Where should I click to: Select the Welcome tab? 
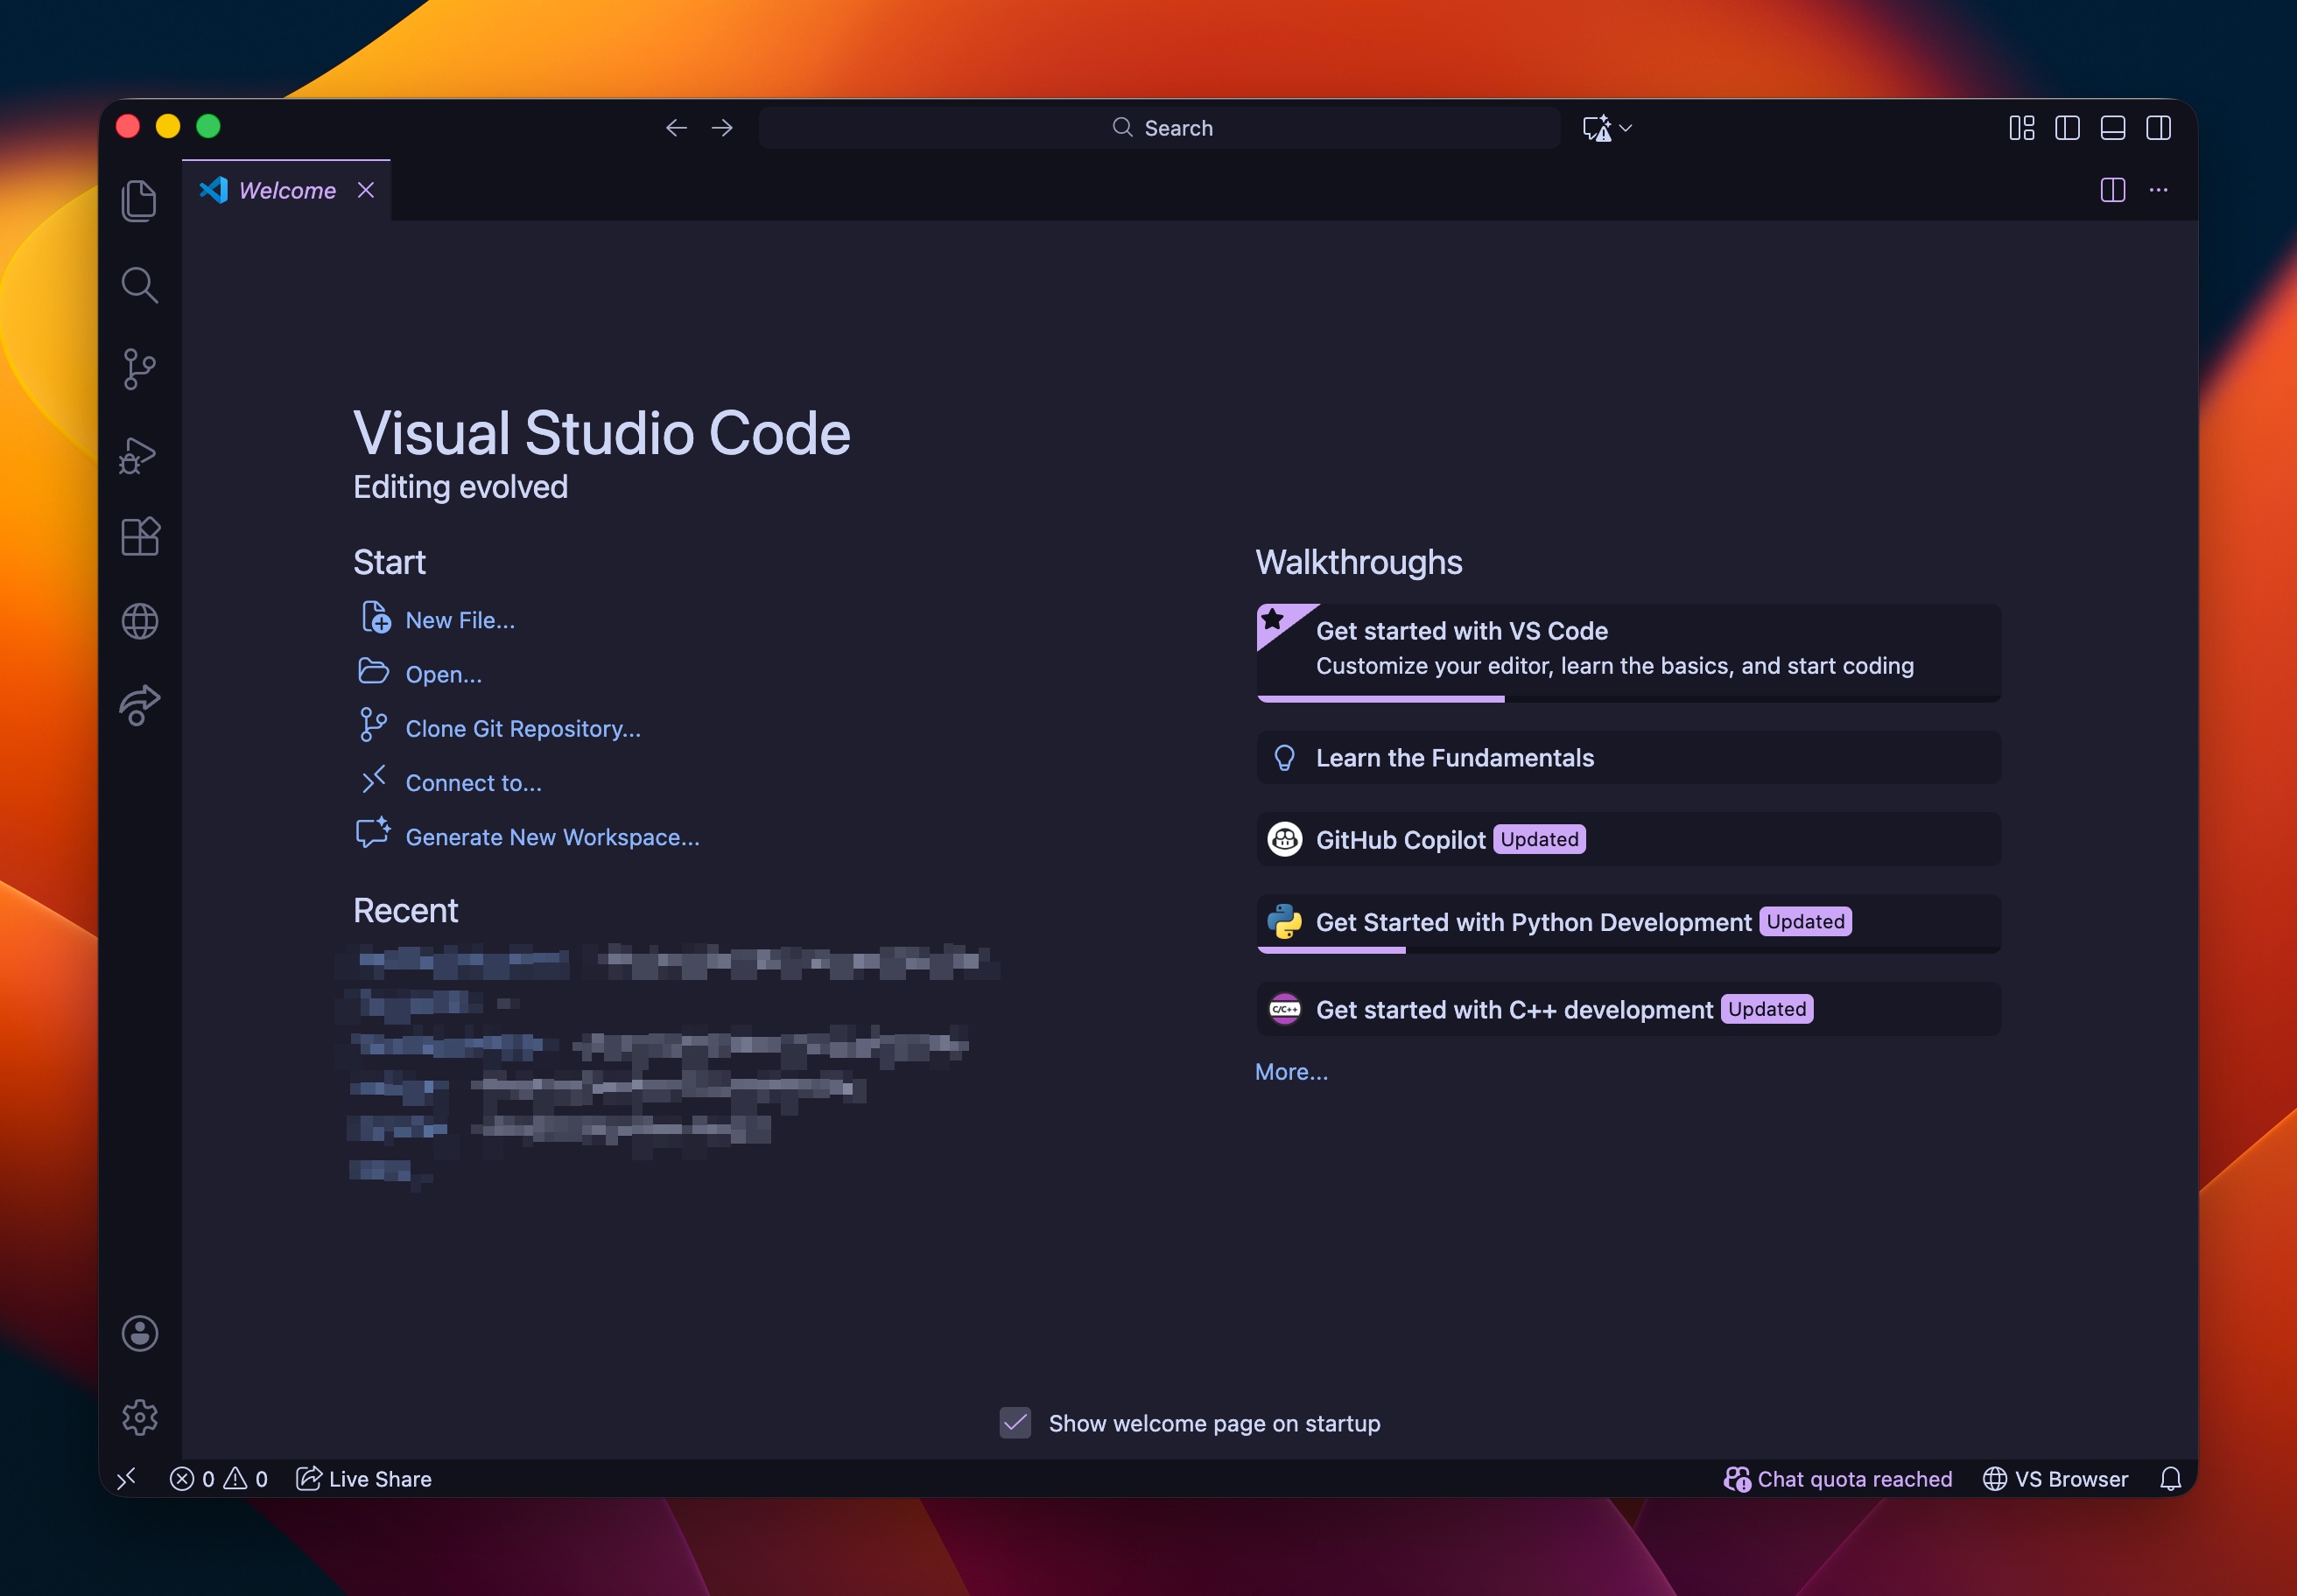click(286, 191)
